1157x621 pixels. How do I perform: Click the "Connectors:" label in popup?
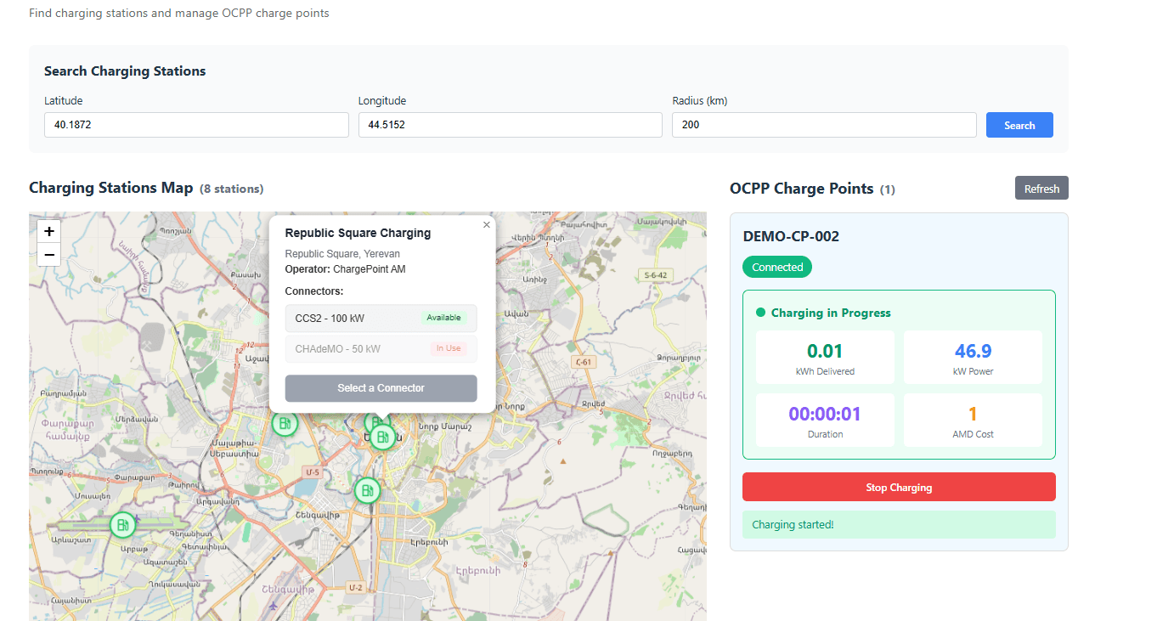pos(314,291)
